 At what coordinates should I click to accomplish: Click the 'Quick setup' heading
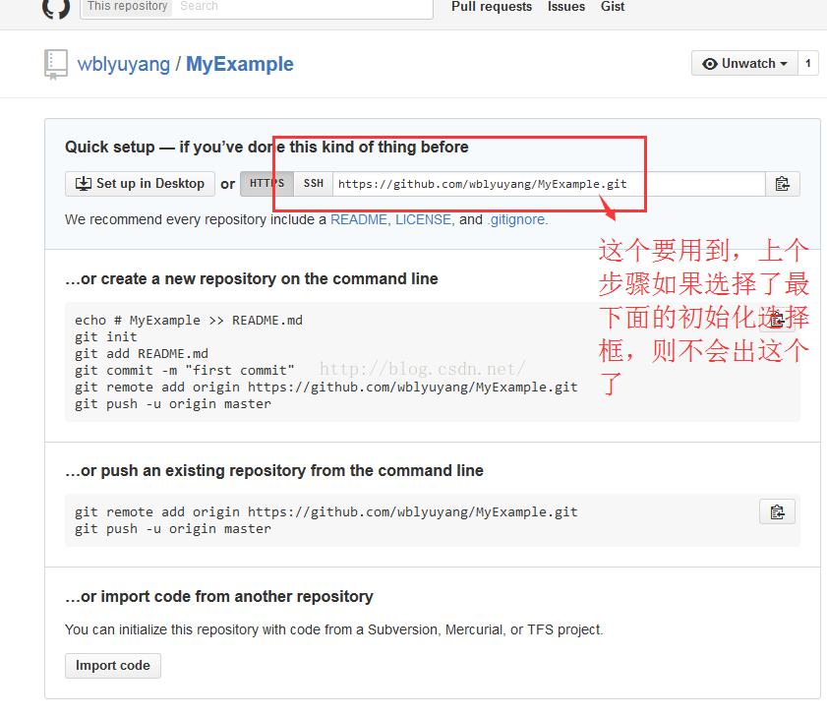click(266, 147)
